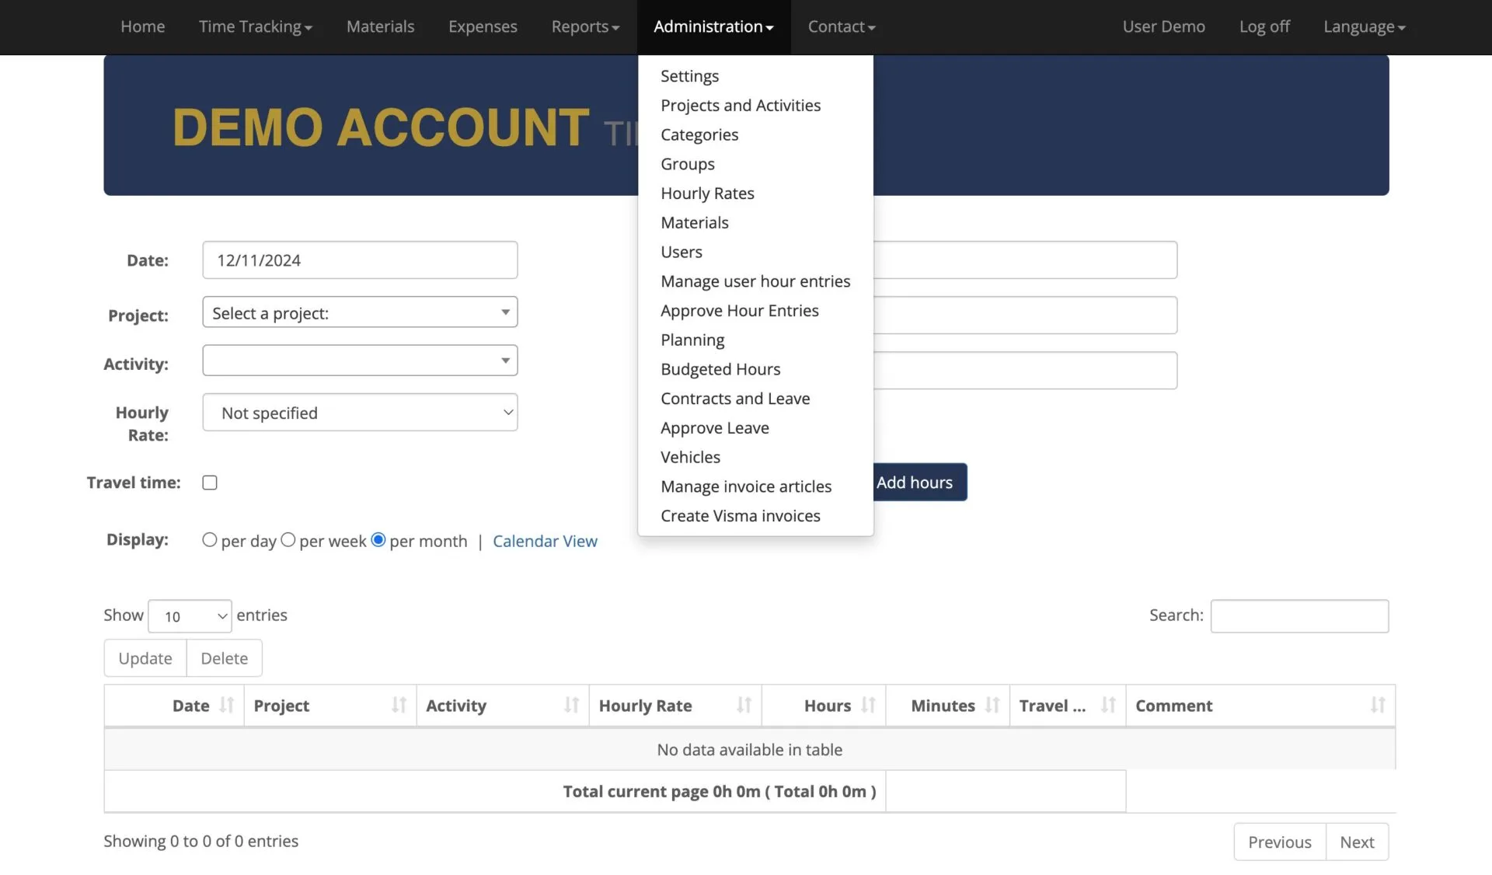1492x875 pixels.
Task: Enable the Travel time checkbox
Action: click(x=210, y=483)
